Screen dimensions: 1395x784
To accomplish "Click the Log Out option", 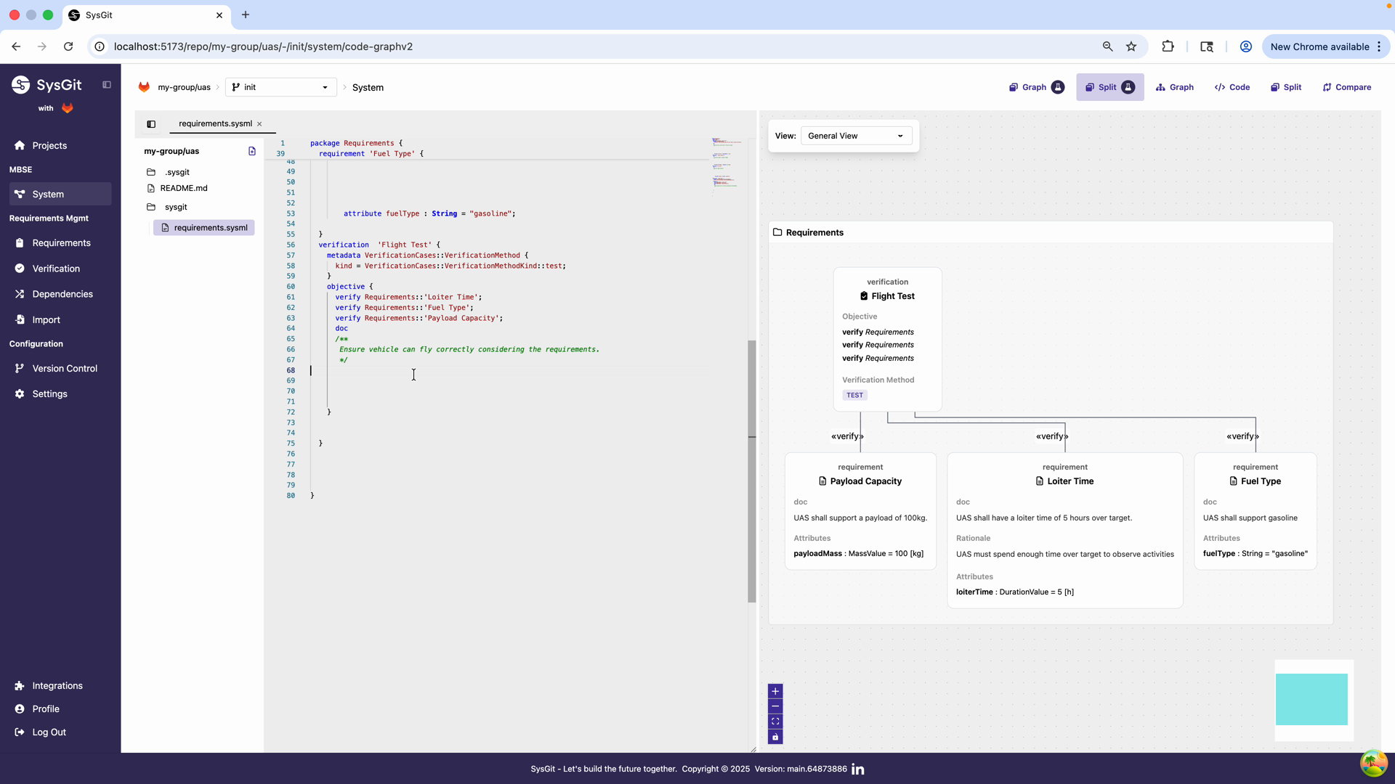I will coord(48,732).
